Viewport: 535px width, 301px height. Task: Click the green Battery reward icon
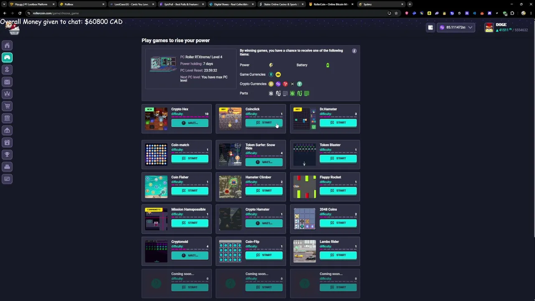[328, 65]
